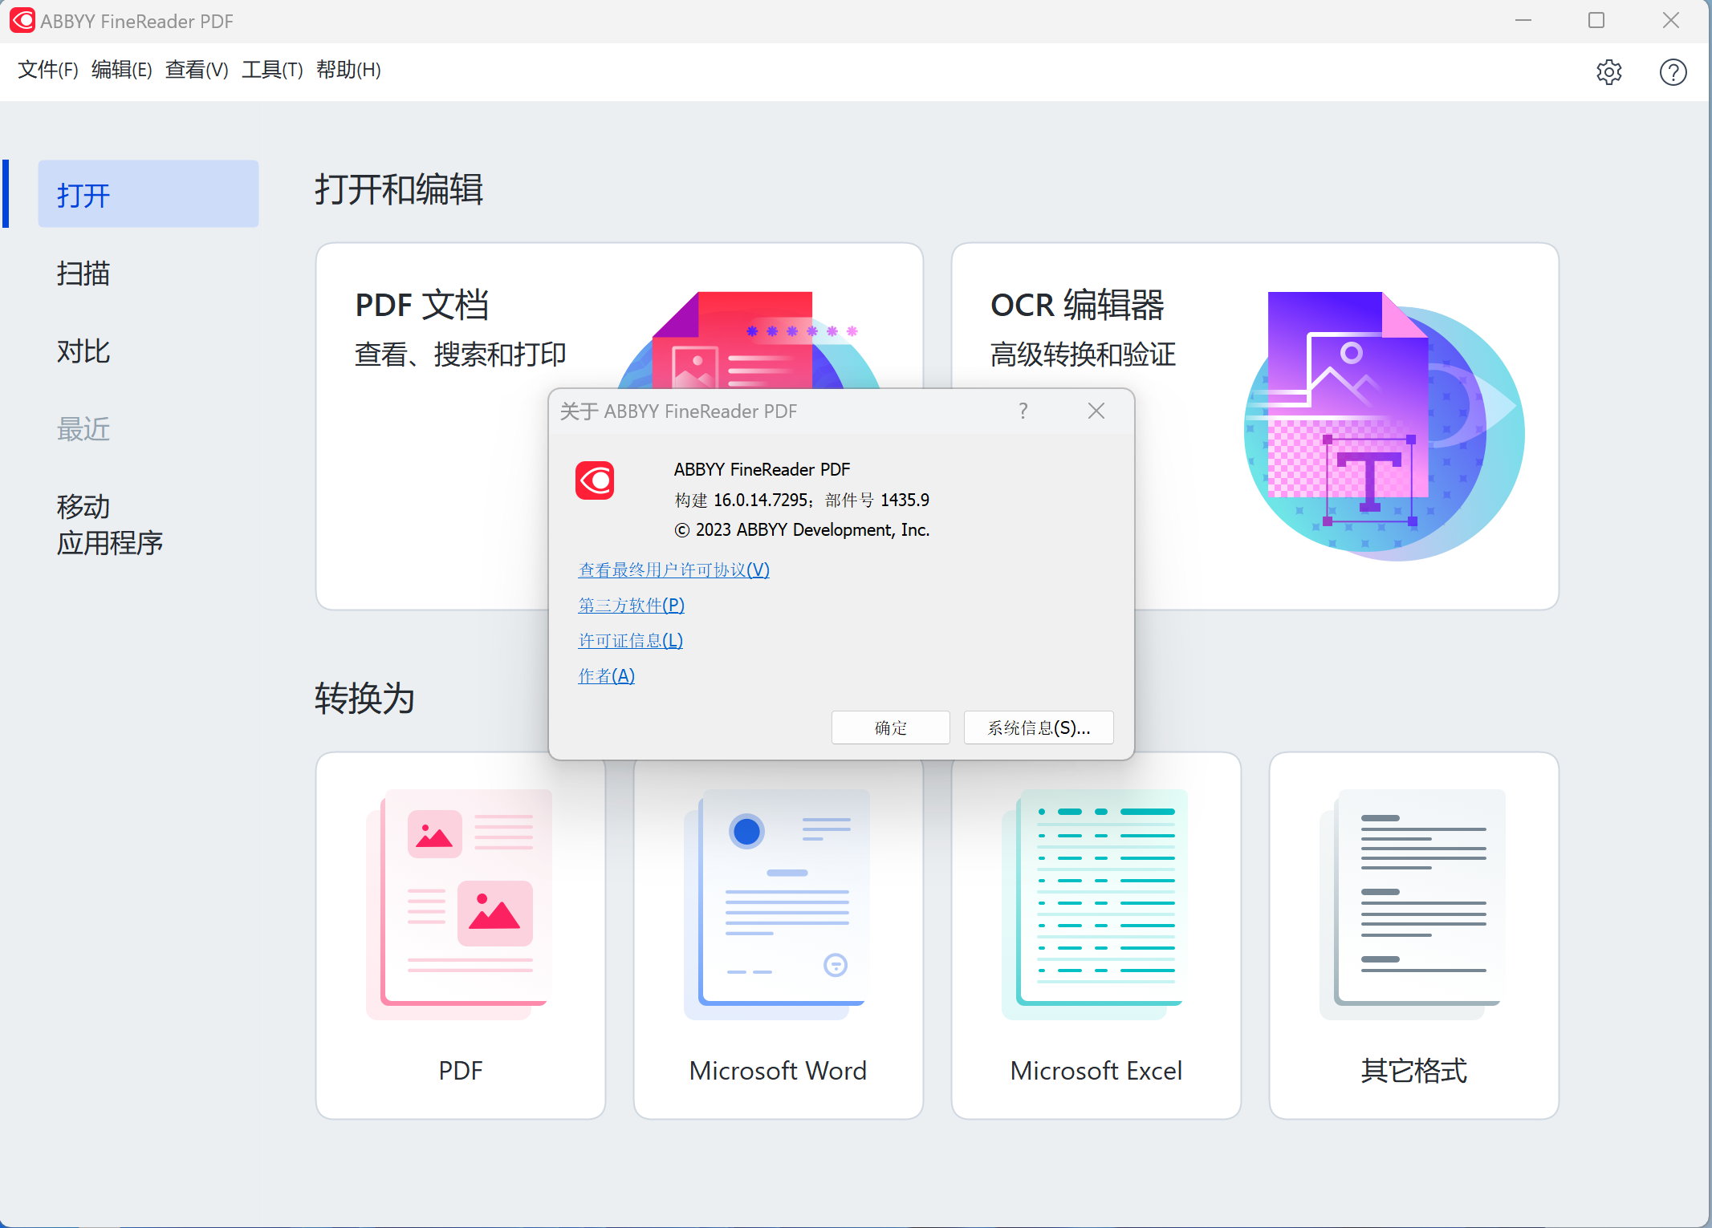
Task: Click the convert to PDF document icon
Action: point(460,904)
